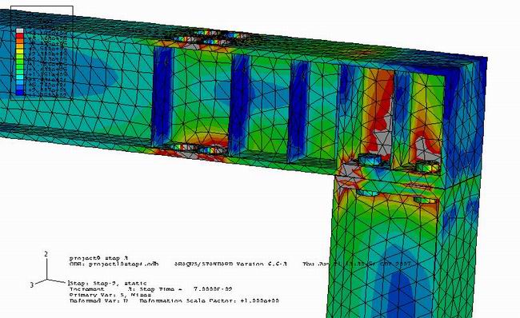This screenshot has width=520, height=318.
Task: Select the Increment Step Time annotation line
Action: (150, 289)
